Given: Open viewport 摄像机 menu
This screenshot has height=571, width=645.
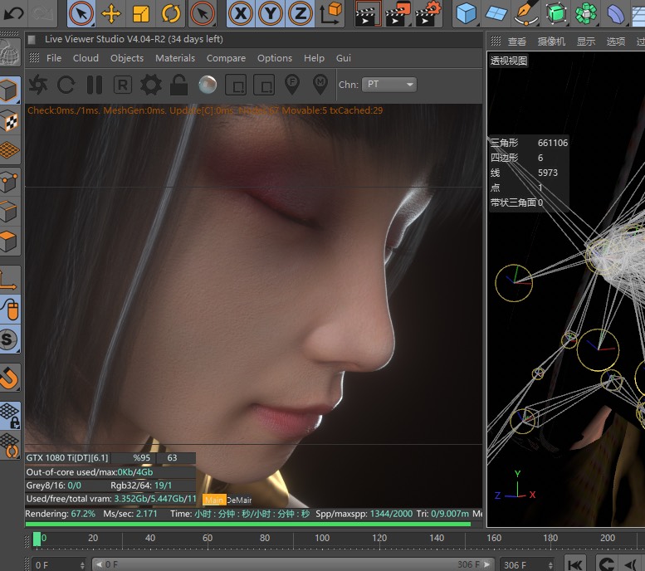Looking at the screenshot, I should click(551, 41).
